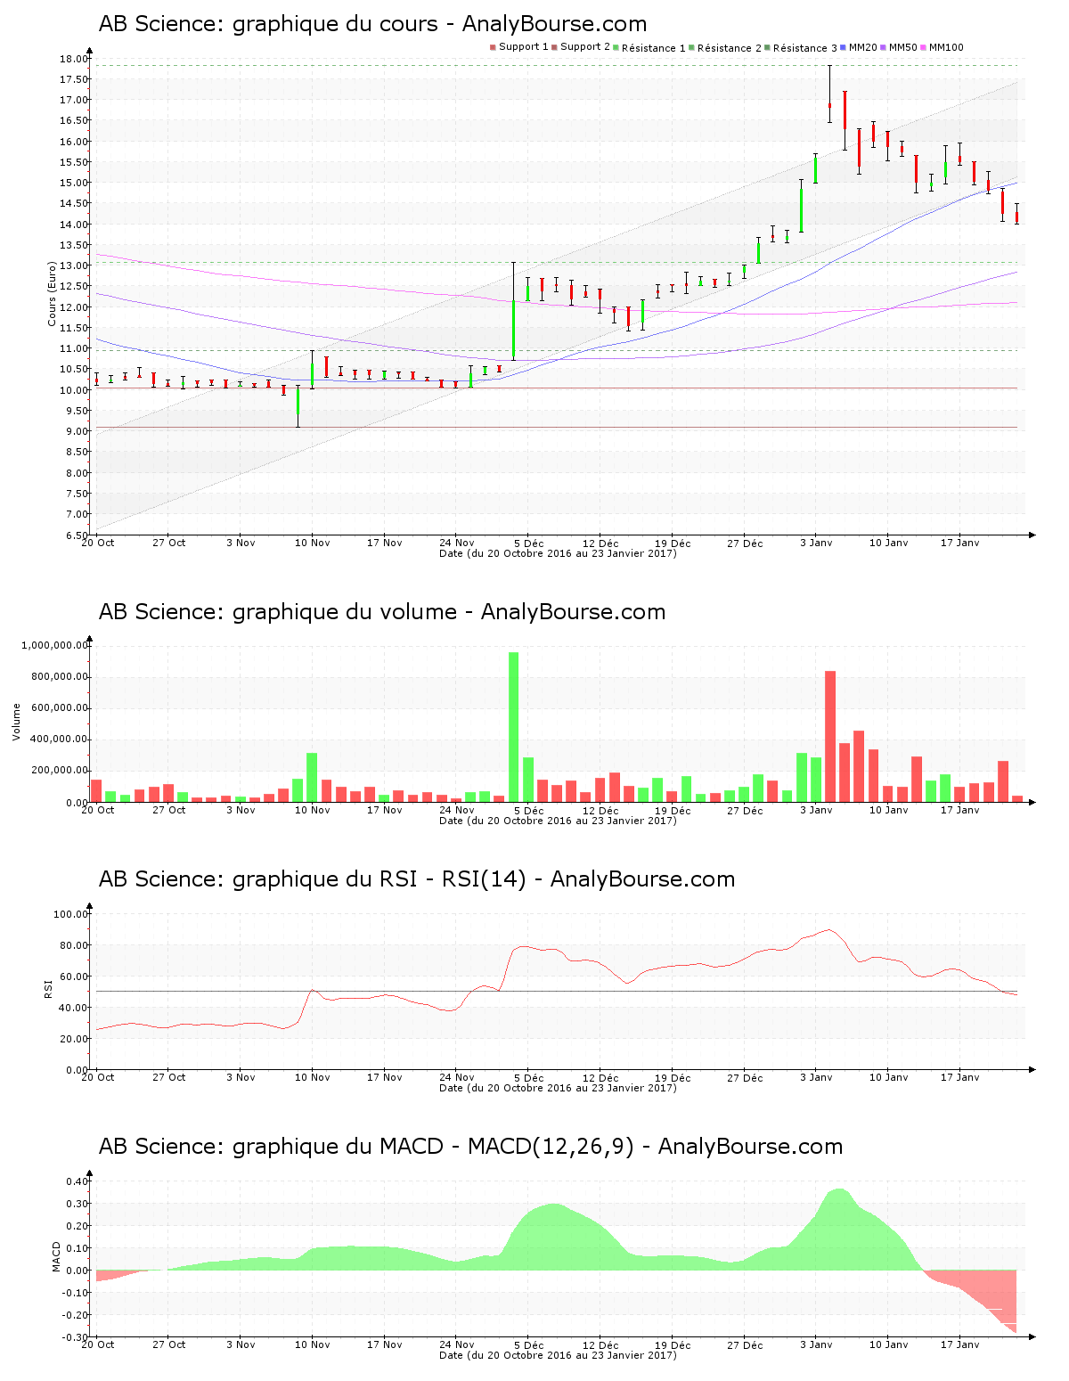Click the 80.00 tick on RSI axis
Image resolution: width=1069 pixels, height=1381 pixels.
pyautogui.click(x=73, y=945)
